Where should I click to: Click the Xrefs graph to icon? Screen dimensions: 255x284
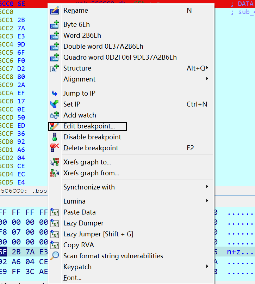(x=55, y=162)
